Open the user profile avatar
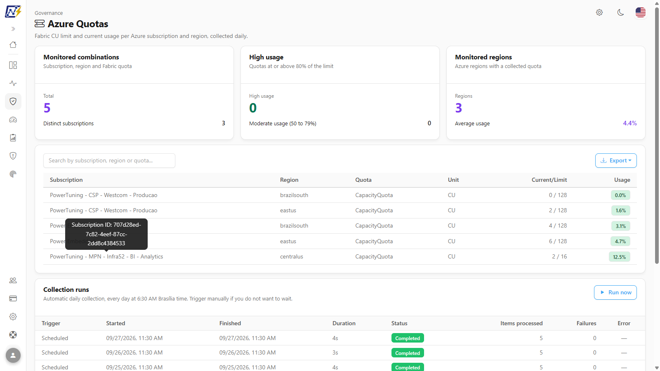Screen dimensions: 660x371 coord(13,355)
